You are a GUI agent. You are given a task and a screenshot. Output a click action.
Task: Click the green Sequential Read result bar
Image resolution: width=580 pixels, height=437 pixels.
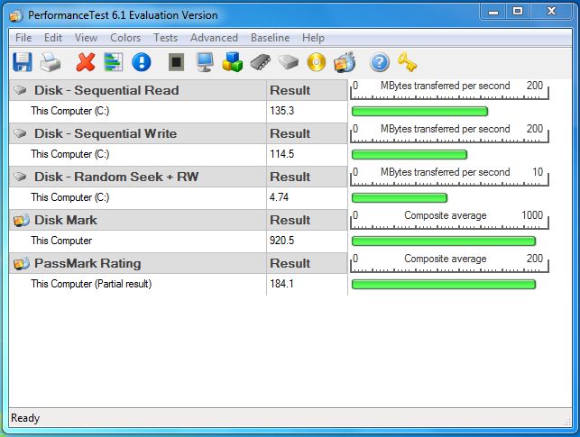pos(419,111)
